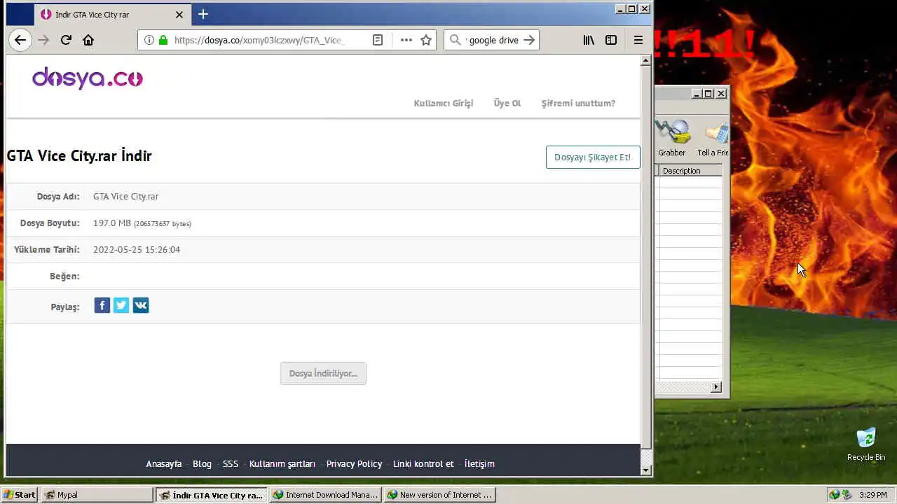Click IDM horizontal scrollbar right arrow
The width and height of the screenshot is (897, 504).
pos(716,386)
